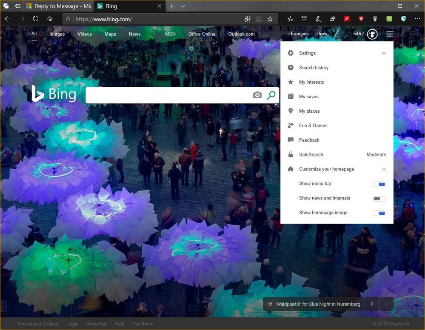The image size is (425, 330).
Task: Open a new tab
Action: pyautogui.click(x=171, y=6)
